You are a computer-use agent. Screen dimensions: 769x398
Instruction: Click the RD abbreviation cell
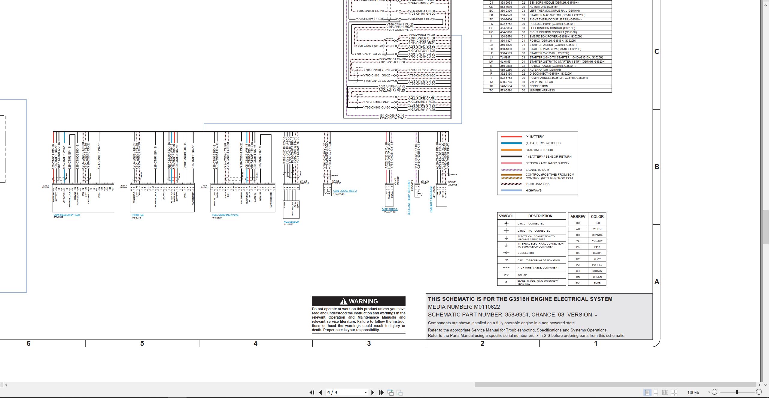point(578,223)
